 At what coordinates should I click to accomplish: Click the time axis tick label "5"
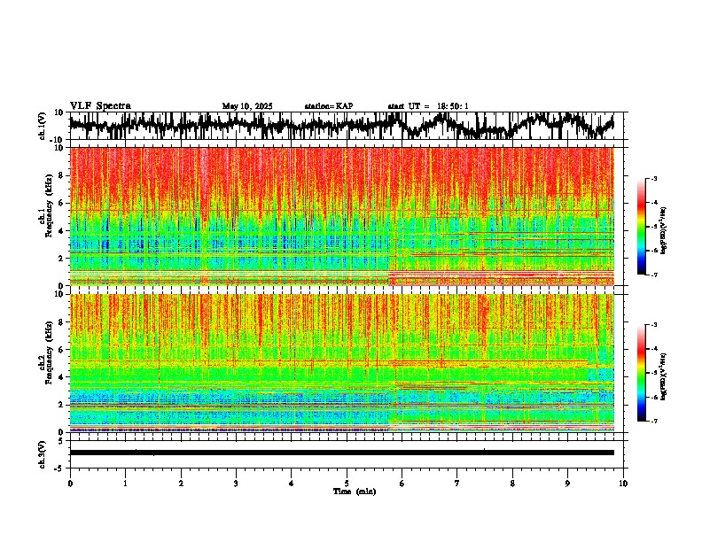347,484
